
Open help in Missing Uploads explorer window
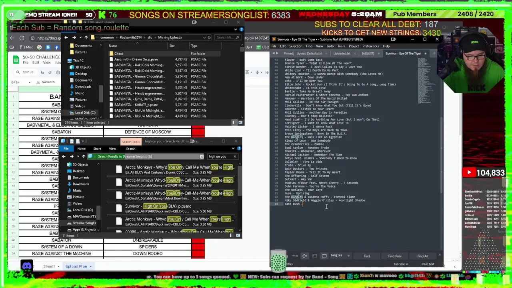tap(241, 29)
